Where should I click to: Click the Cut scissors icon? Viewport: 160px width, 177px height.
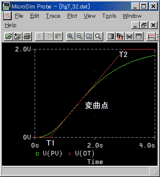coord(39,36)
